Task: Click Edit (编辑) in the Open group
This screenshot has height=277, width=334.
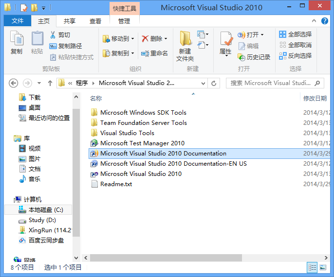Action: tap(248, 46)
